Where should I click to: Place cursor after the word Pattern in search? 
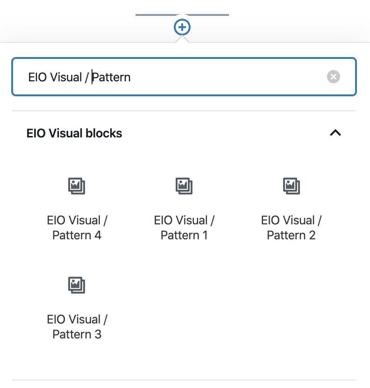[131, 77]
